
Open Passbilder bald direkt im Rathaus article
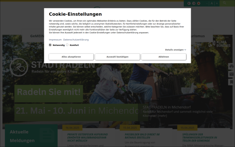142,136
